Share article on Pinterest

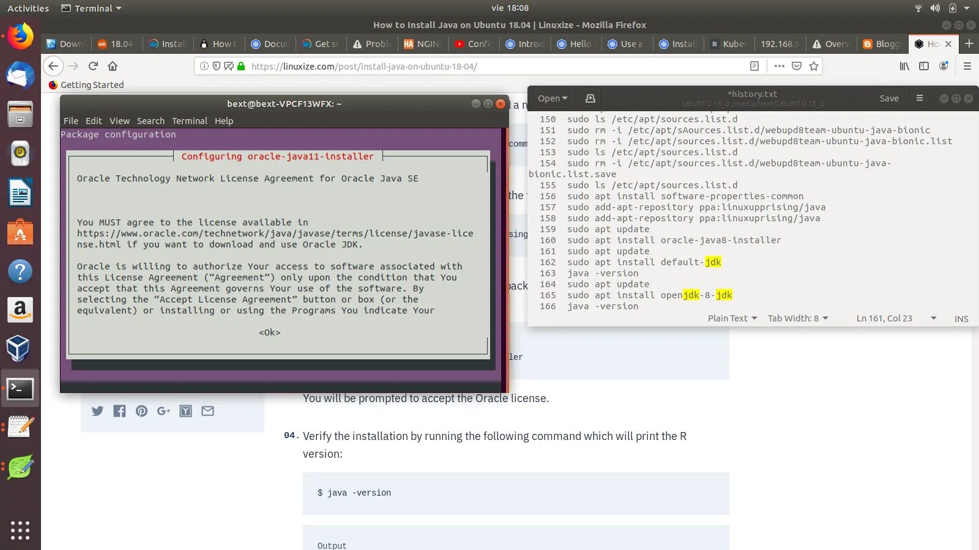(x=141, y=411)
